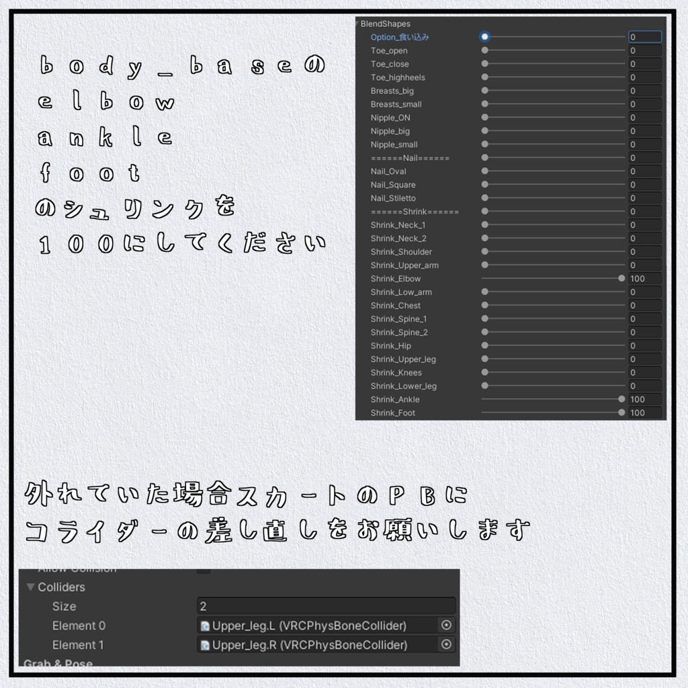
Task: Click the Toe_close value field
Action: tap(644, 64)
